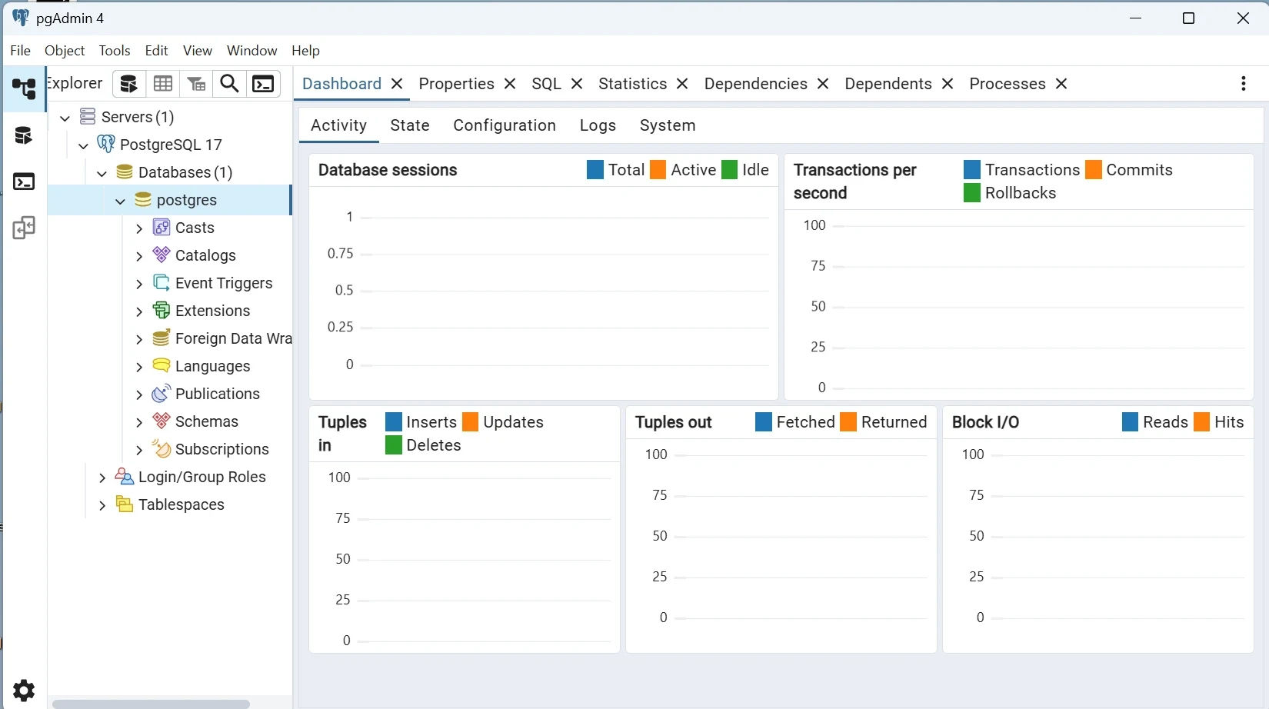Close the Dashboard tab
Image resolution: width=1269 pixels, height=709 pixels.
coord(397,84)
